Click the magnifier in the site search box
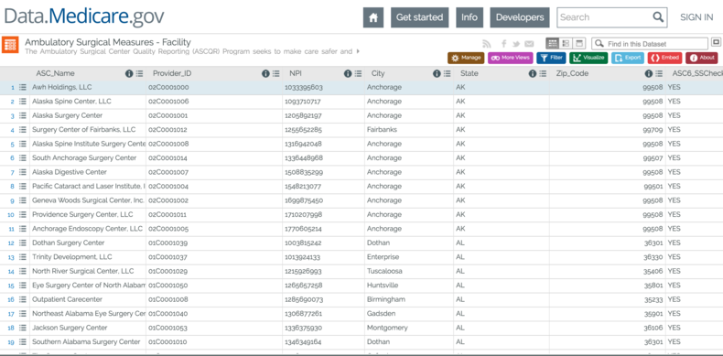723x356 pixels. [658, 17]
